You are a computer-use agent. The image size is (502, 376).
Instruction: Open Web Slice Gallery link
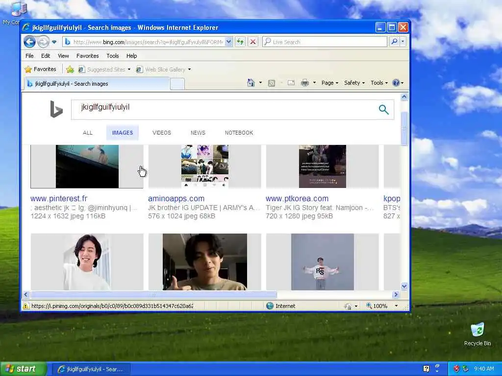pos(161,70)
